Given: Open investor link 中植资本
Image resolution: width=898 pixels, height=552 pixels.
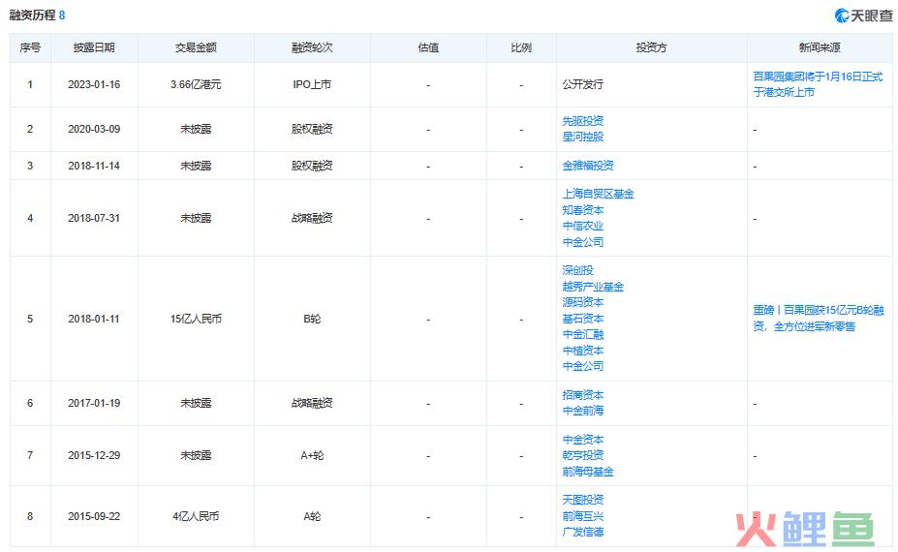Looking at the screenshot, I should (582, 351).
